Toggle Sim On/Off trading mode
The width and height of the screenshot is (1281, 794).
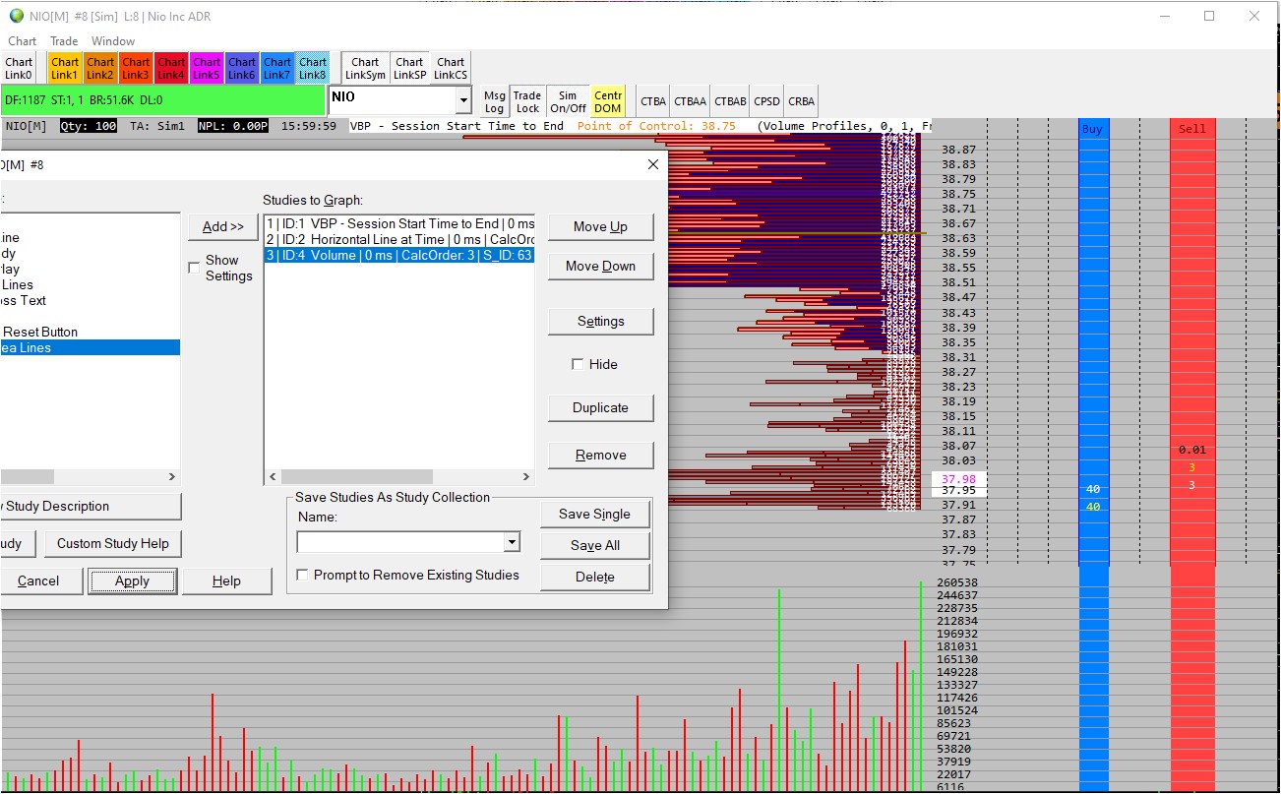tap(568, 101)
